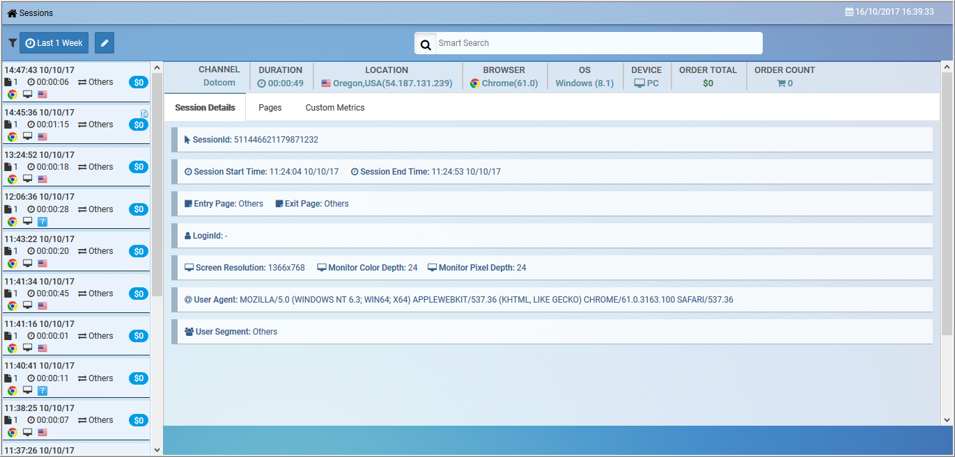This screenshot has width=955, height=457.
Task: Click the $0 badge of the 14:47:43 session
Action: (139, 83)
